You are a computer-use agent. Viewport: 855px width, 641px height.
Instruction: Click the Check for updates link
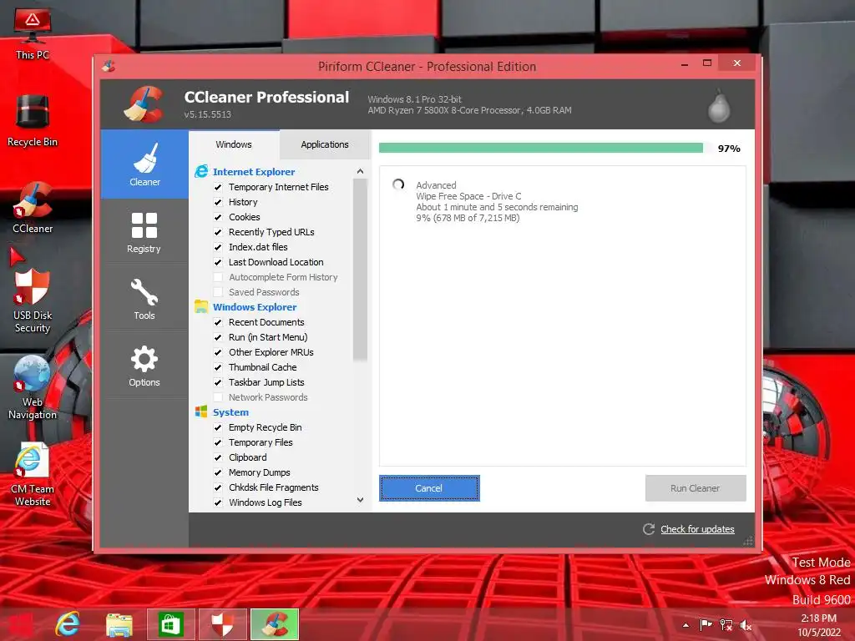tap(697, 528)
